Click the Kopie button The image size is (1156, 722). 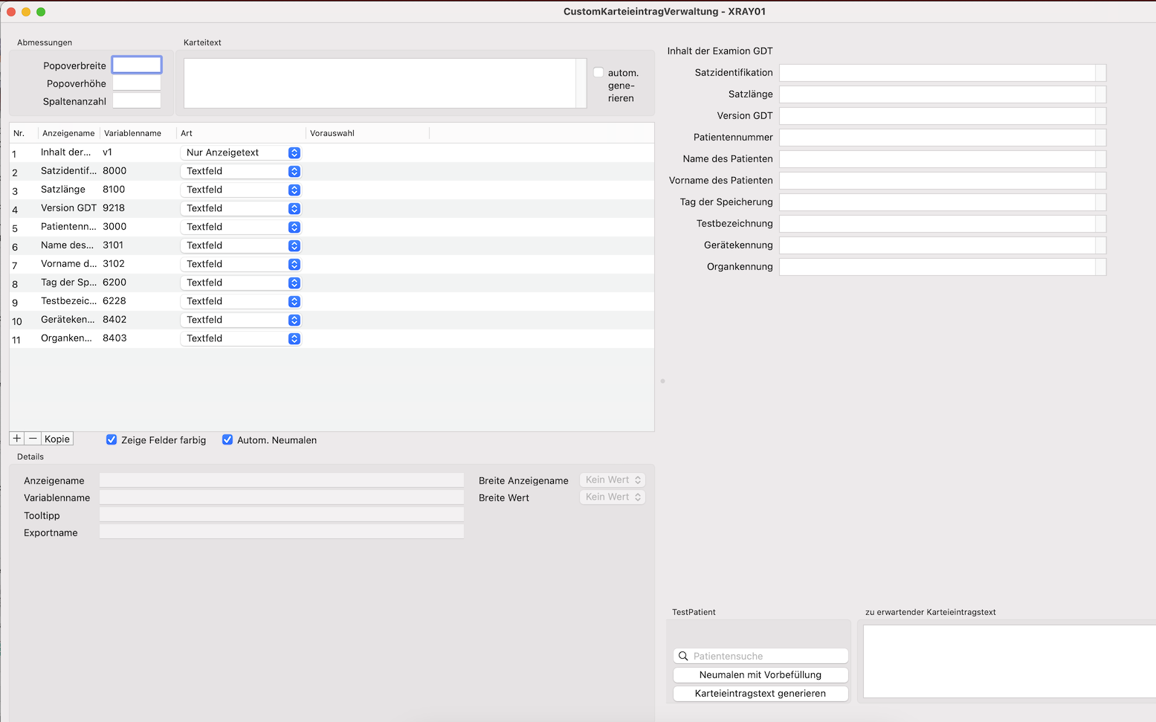(57, 439)
